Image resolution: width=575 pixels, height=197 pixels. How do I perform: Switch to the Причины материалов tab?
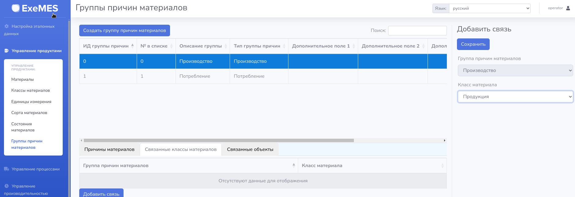click(x=109, y=149)
